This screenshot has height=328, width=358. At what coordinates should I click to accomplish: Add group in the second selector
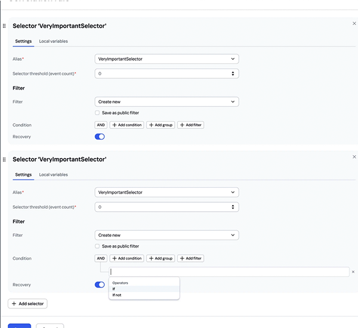click(x=161, y=258)
